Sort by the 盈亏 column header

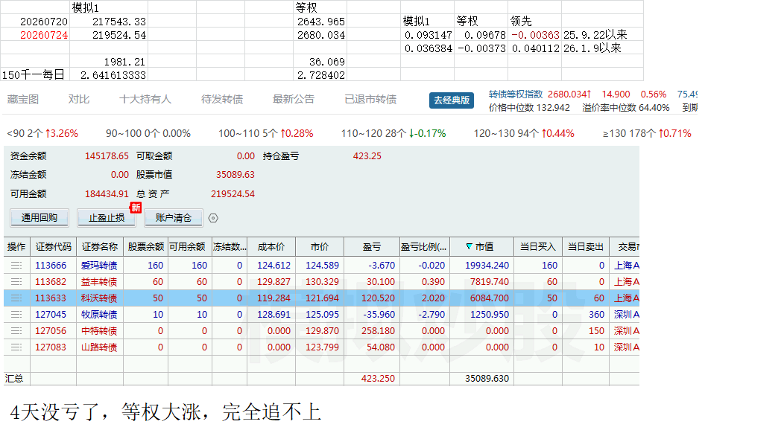click(371, 247)
